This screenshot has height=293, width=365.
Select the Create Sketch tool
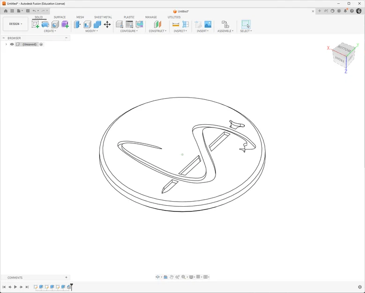tap(36, 24)
